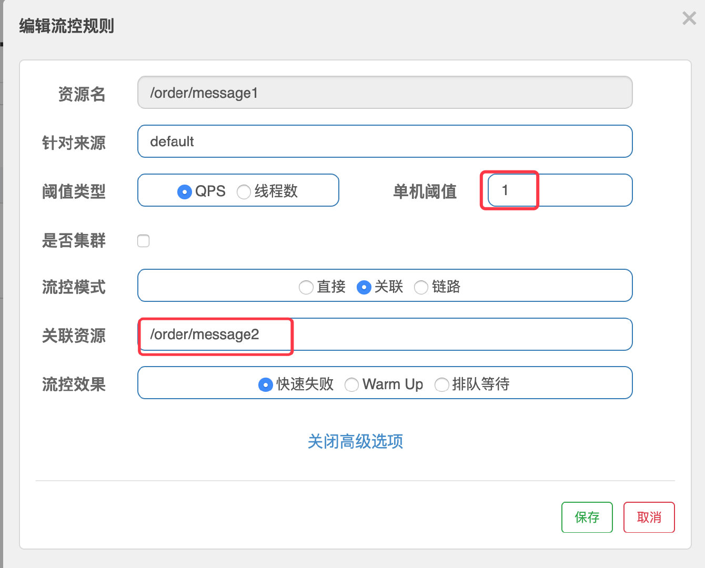Click the 流控模式 label
Image resolution: width=705 pixels, height=568 pixels.
[74, 287]
